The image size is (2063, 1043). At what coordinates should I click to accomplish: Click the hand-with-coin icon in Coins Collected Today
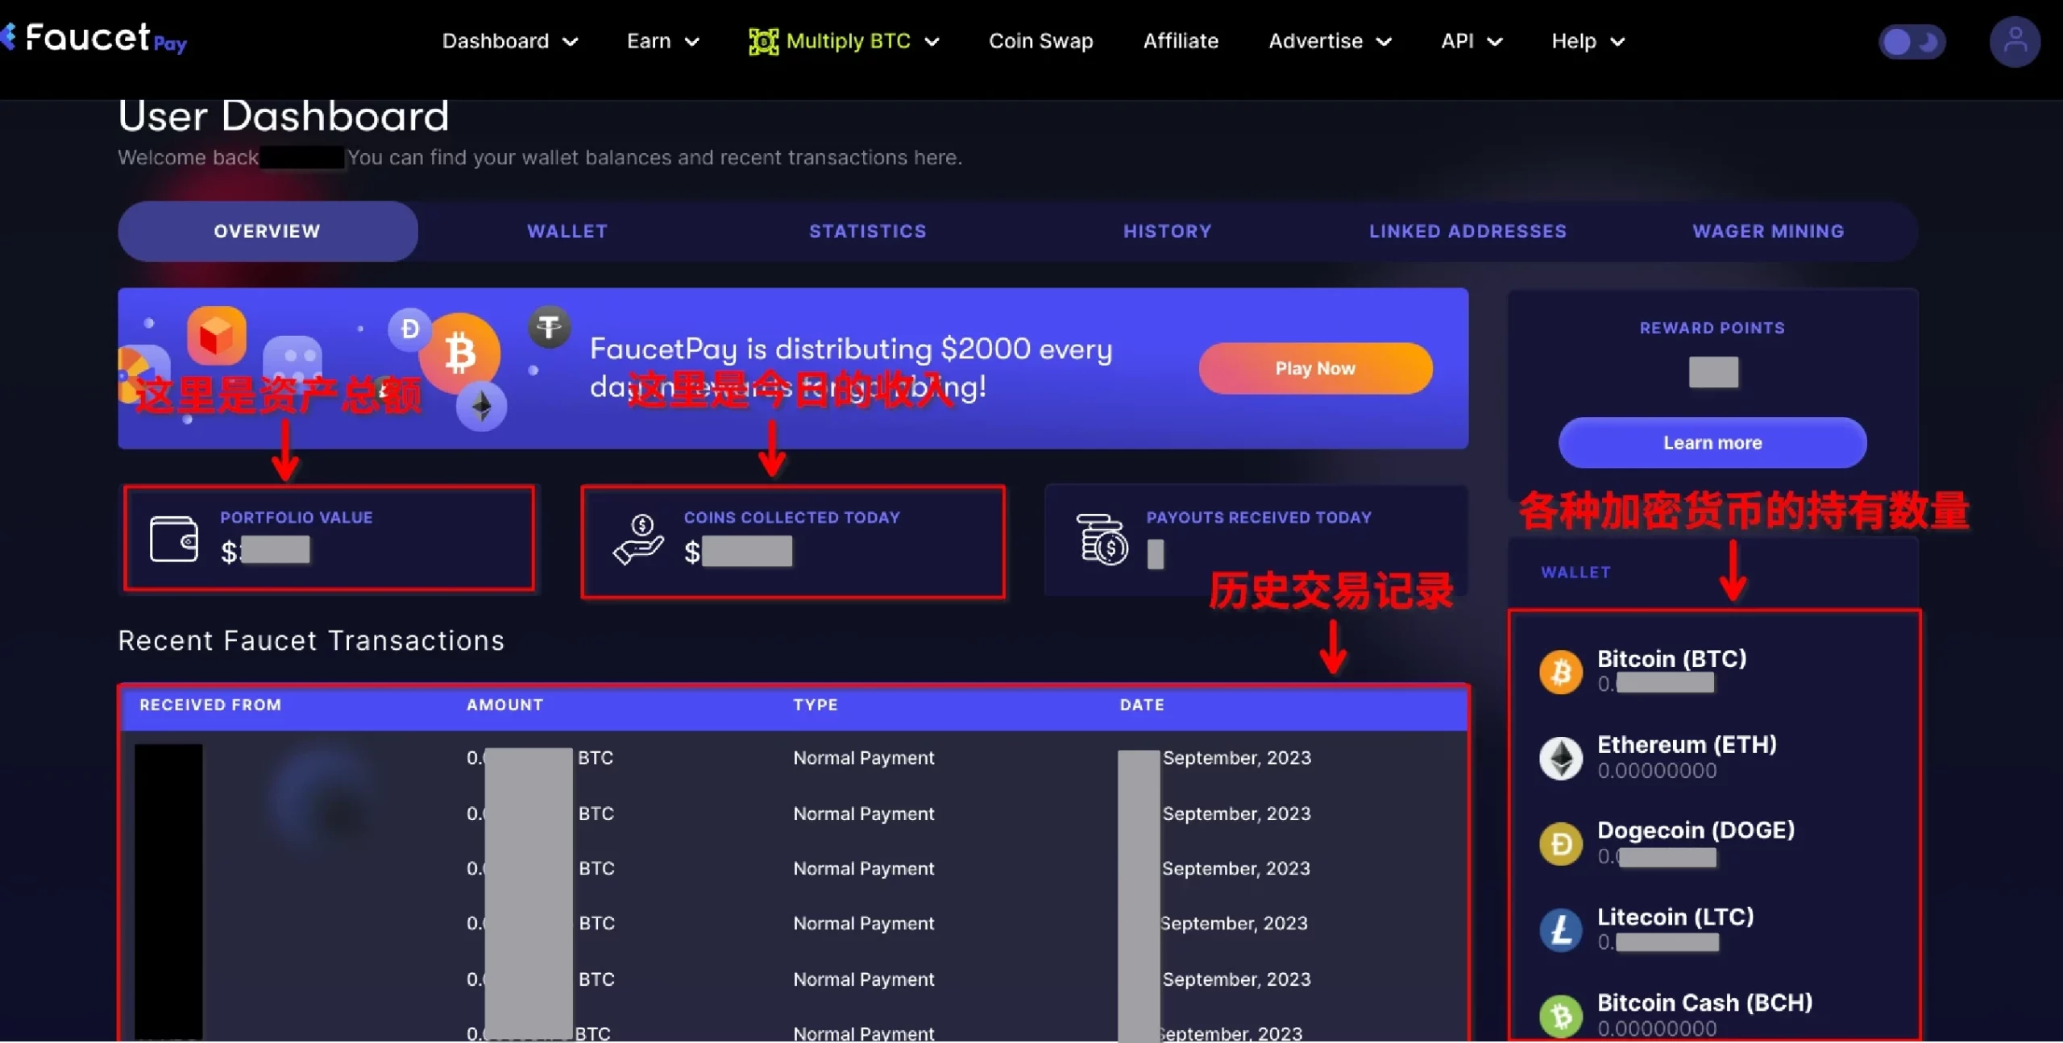tap(638, 540)
